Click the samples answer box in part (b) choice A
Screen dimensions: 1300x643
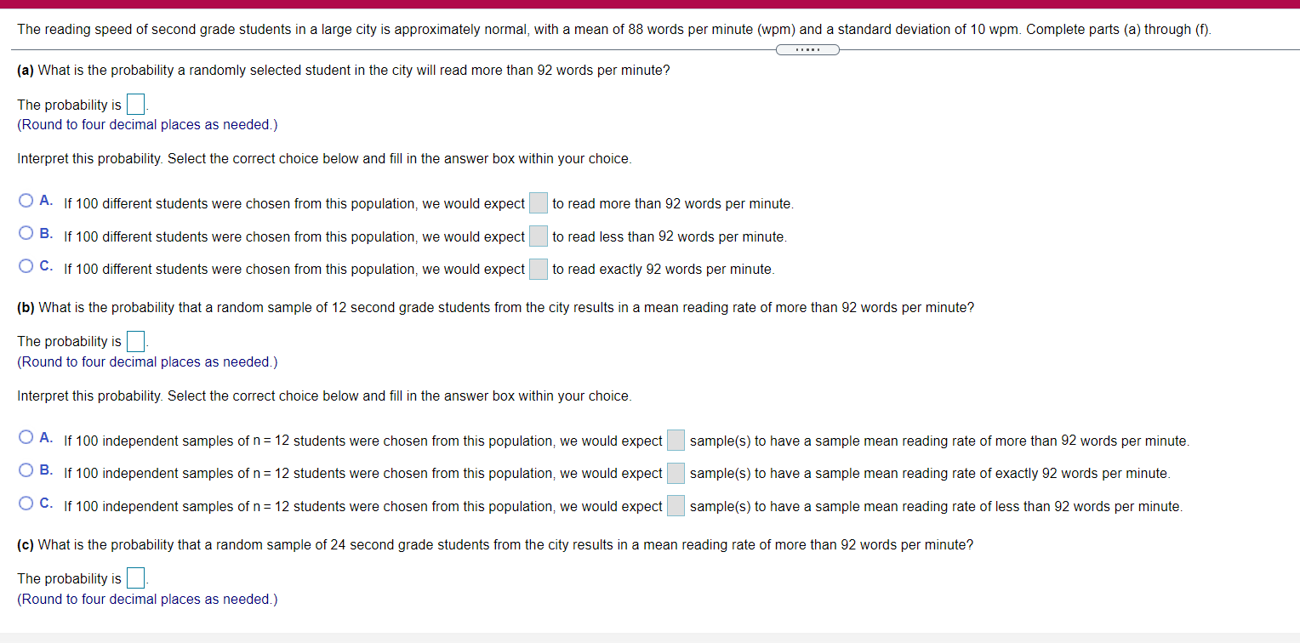[675, 440]
